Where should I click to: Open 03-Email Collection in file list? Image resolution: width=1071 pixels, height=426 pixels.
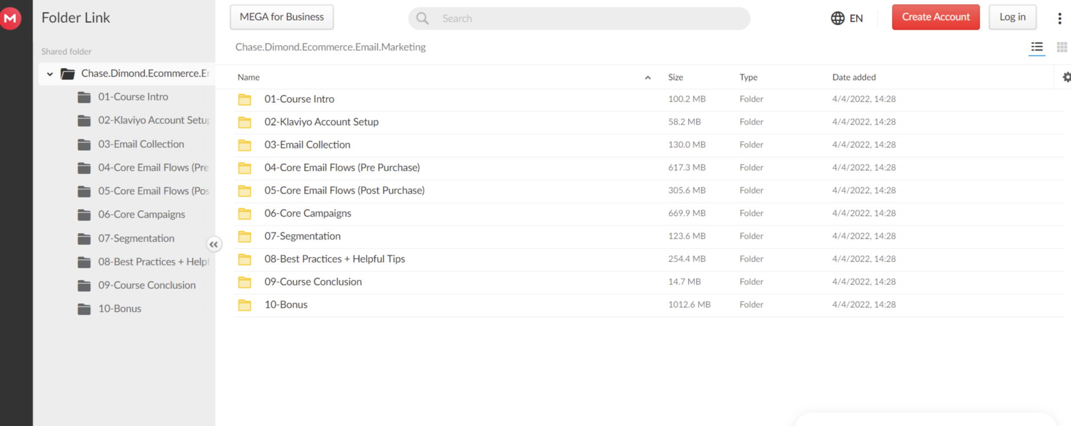pos(307,144)
